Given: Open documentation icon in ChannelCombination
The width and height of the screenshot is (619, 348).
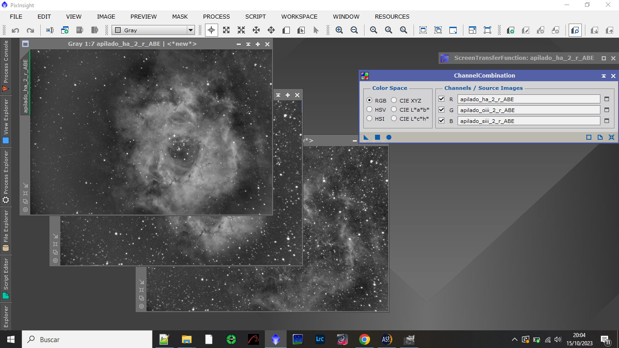Looking at the screenshot, I should click(600, 137).
